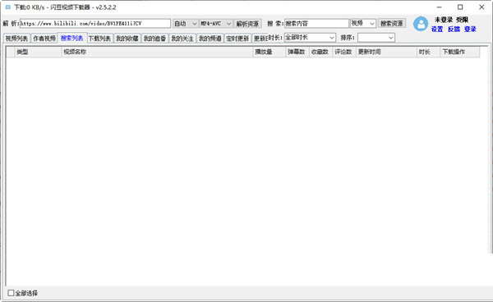Click the 搜索资源 button

(x=391, y=23)
